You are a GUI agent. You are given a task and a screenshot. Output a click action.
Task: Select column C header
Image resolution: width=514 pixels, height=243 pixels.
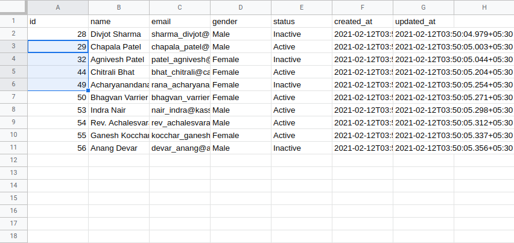pyautogui.click(x=180, y=7)
